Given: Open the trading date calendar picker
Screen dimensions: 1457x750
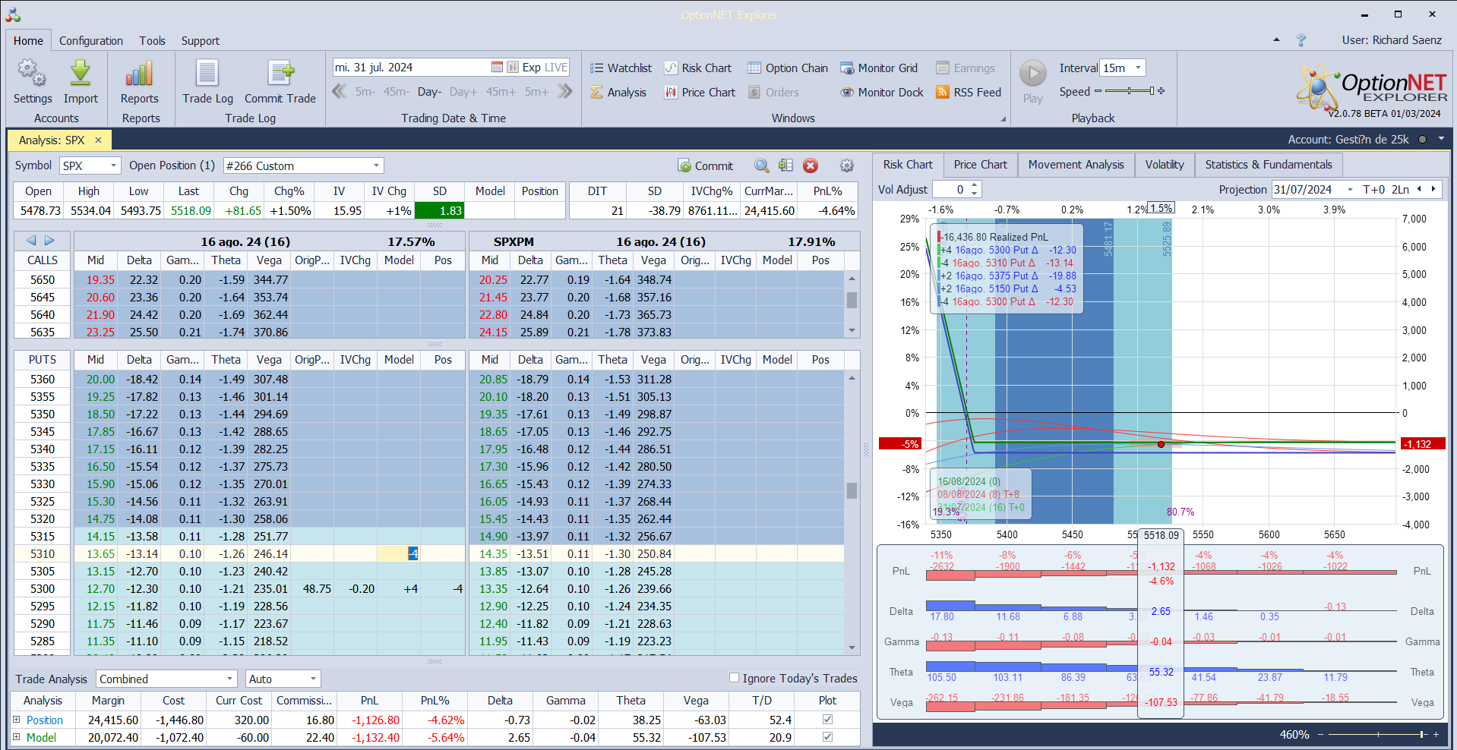Looking at the screenshot, I should [497, 68].
